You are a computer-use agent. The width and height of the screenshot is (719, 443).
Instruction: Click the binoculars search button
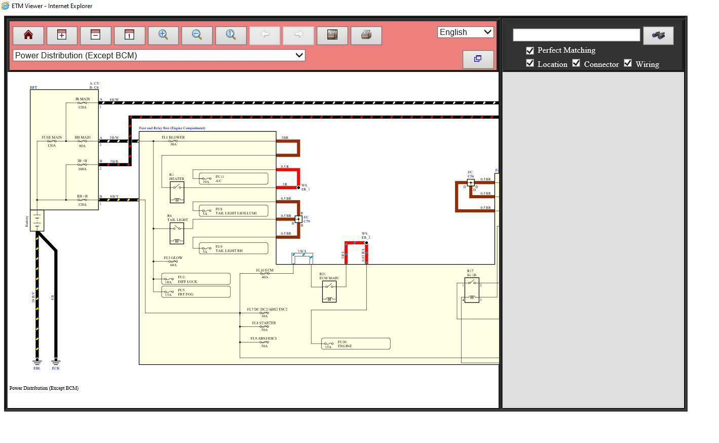pos(658,35)
